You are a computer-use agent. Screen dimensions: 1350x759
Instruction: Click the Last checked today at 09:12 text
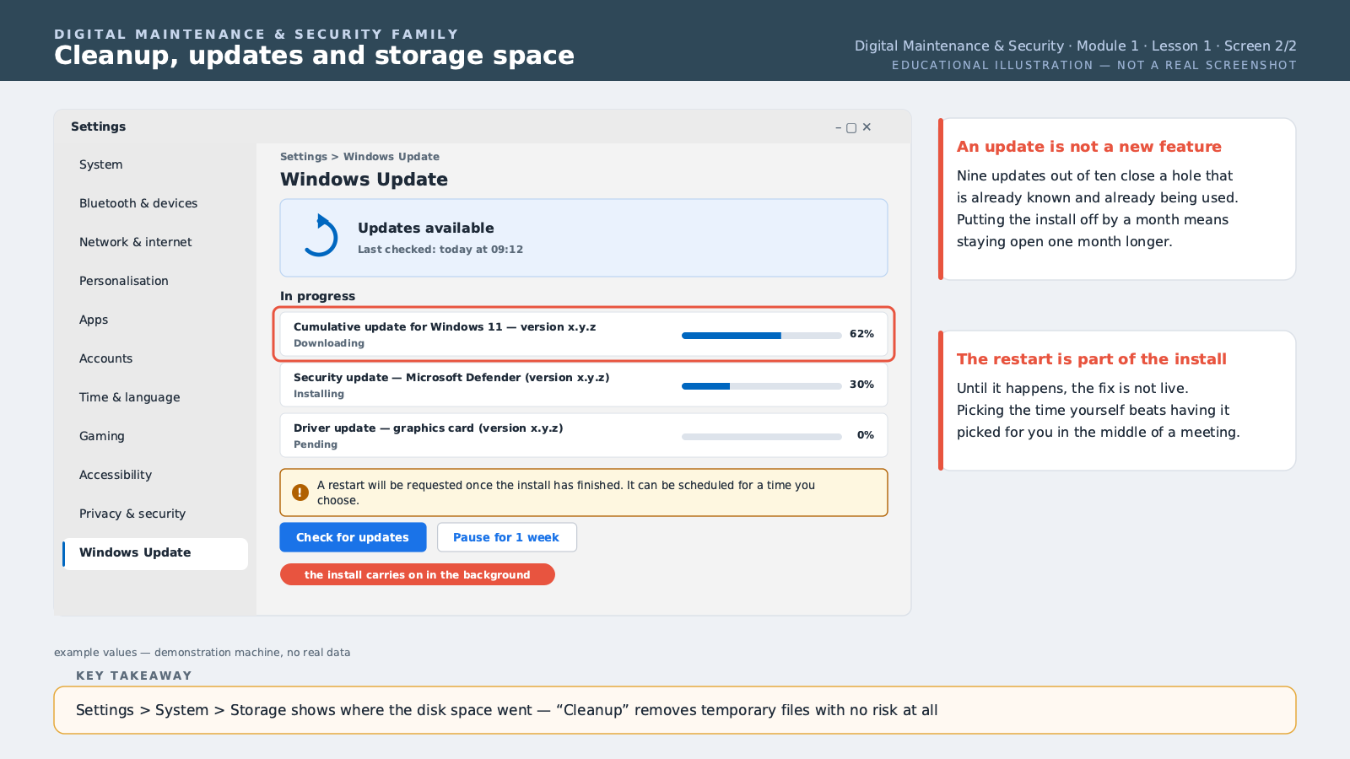click(440, 250)
